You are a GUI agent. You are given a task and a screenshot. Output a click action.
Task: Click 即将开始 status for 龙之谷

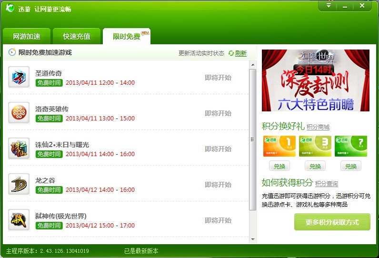point(218,185)
